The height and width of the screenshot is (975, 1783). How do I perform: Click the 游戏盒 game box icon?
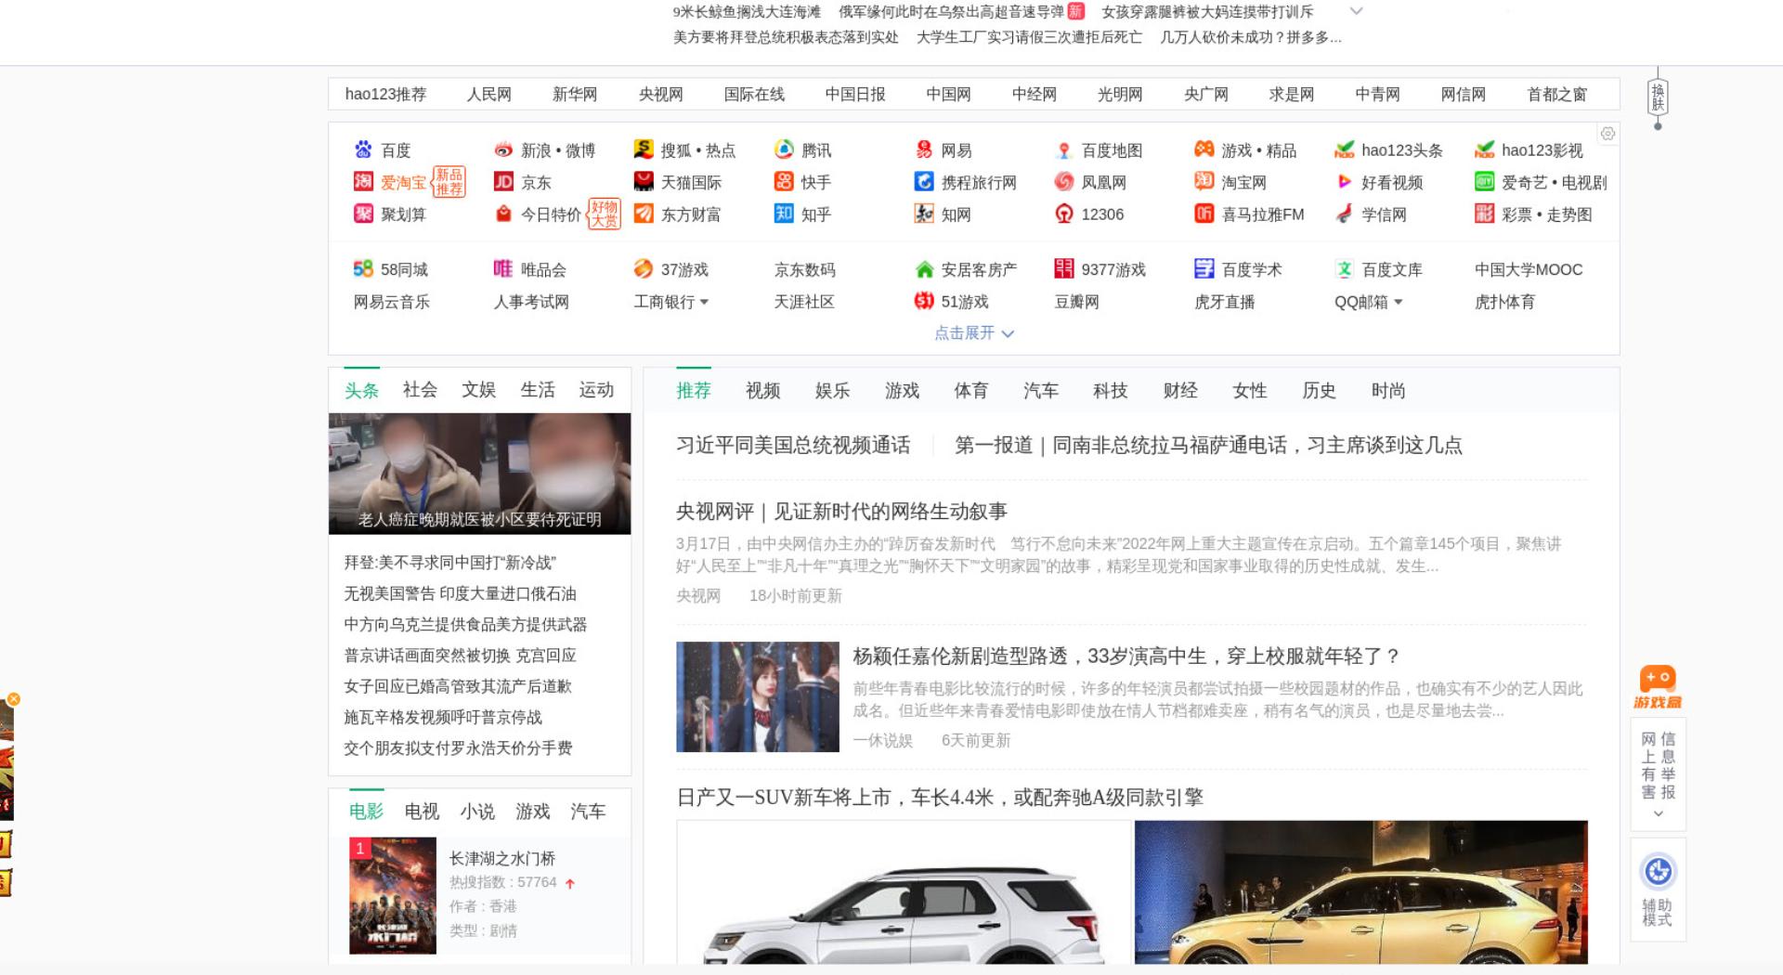(x=1658, y=687)
